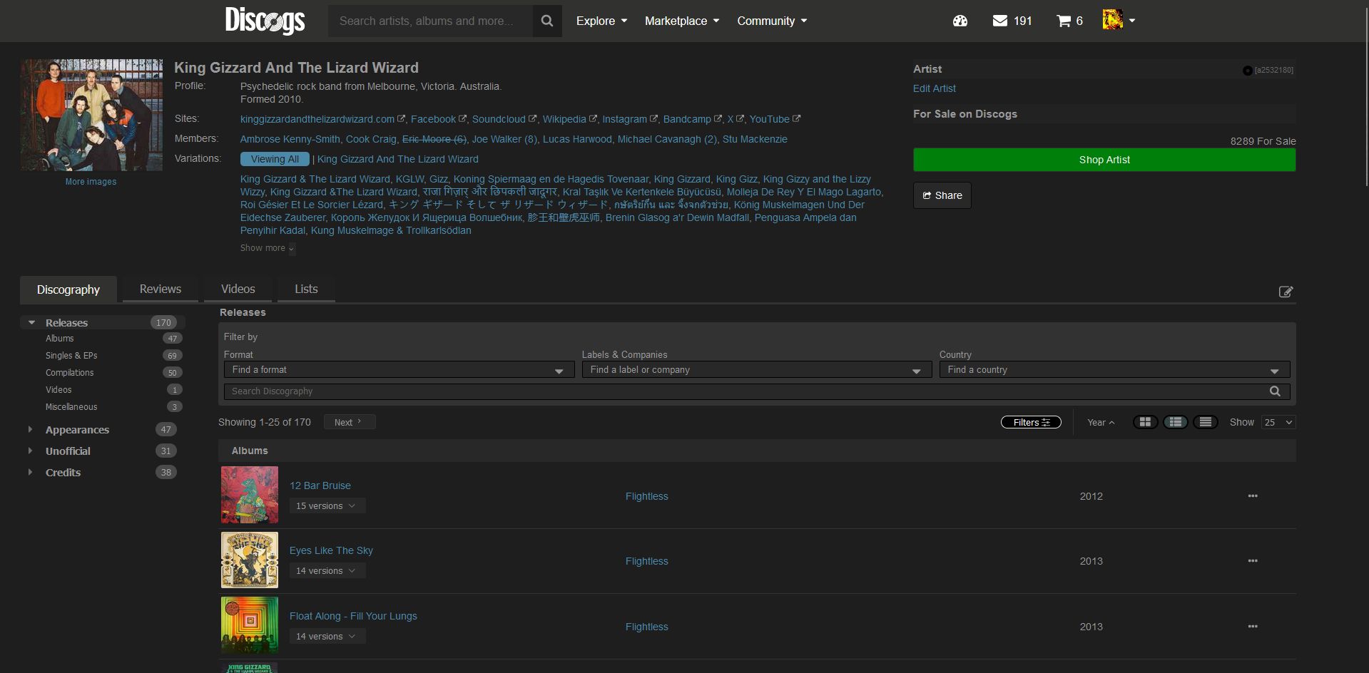Collapse the Releases tree section
Viewport: 1369px width, 673px height.
[x=31, y=323]
